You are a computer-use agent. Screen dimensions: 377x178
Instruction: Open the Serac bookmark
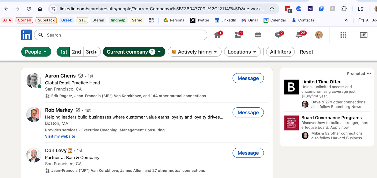pos(137,20)
